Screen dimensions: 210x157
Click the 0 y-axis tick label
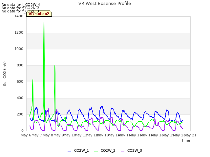22,131
